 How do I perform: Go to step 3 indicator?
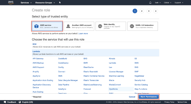149,11
